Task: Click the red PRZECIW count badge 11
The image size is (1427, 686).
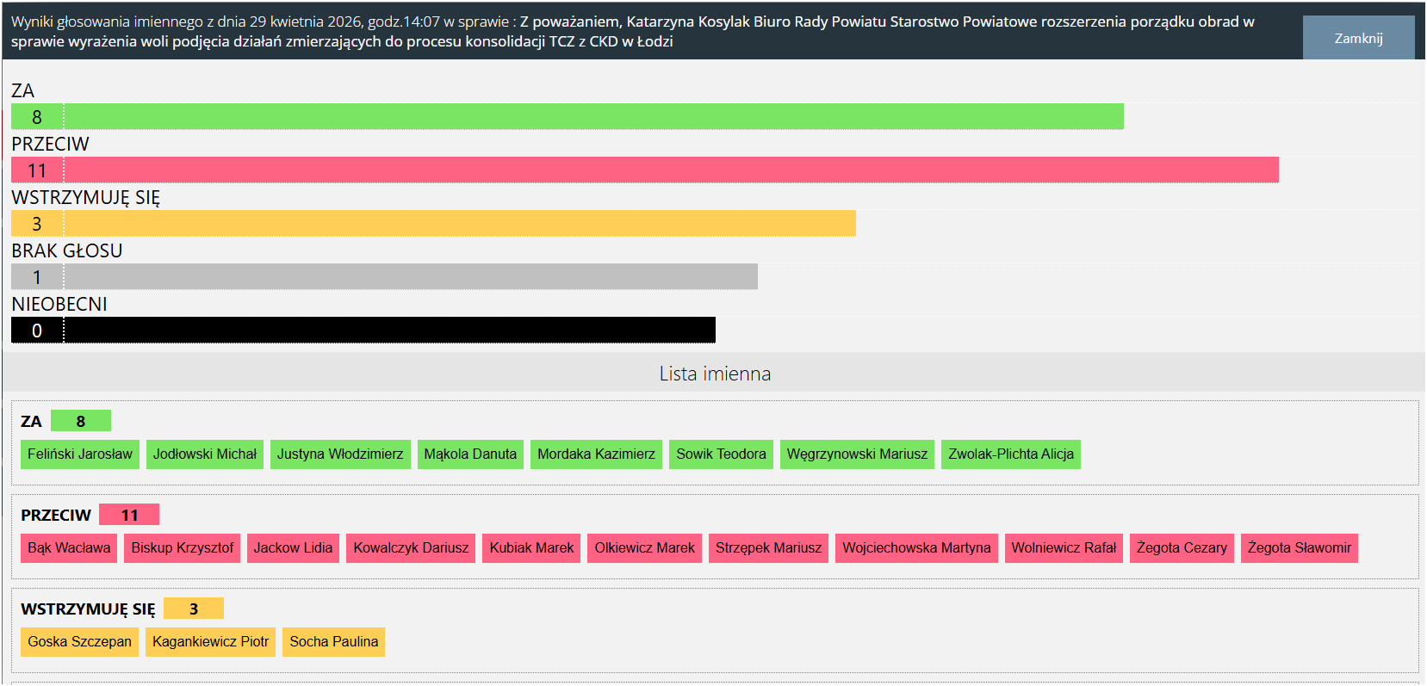Action: click(x=129, y=515)
